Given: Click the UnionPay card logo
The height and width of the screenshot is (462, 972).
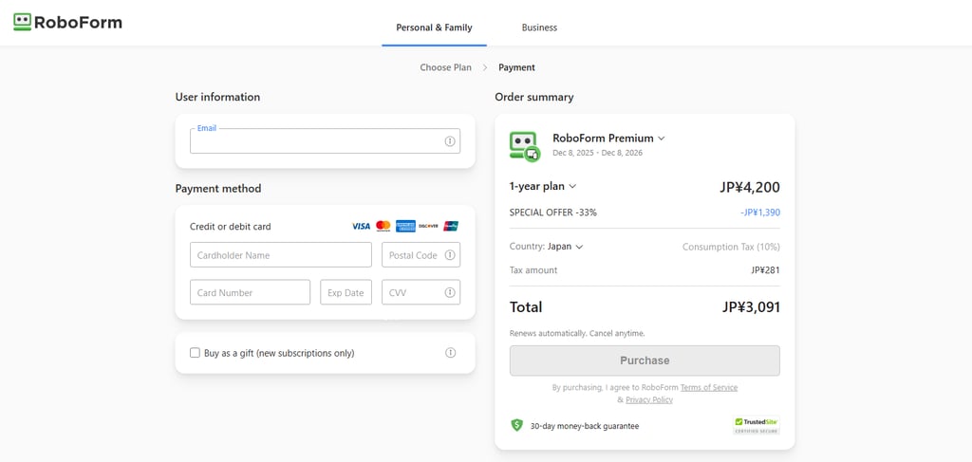Looking at the screenshot, I should point(451,226).
